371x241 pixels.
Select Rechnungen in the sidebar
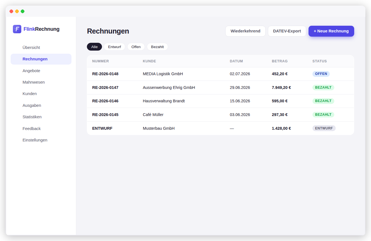pyautogui.click(x=41, y=59)
